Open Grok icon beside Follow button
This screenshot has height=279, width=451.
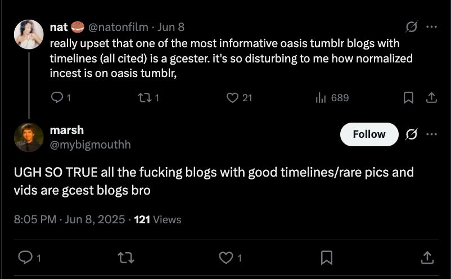tap(412, 134)
